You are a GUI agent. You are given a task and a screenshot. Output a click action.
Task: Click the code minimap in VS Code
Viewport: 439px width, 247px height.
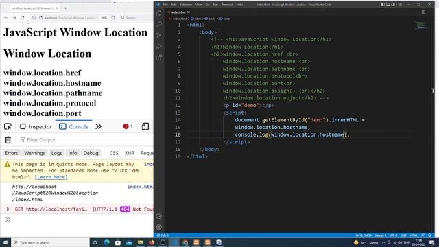[421, 25]
